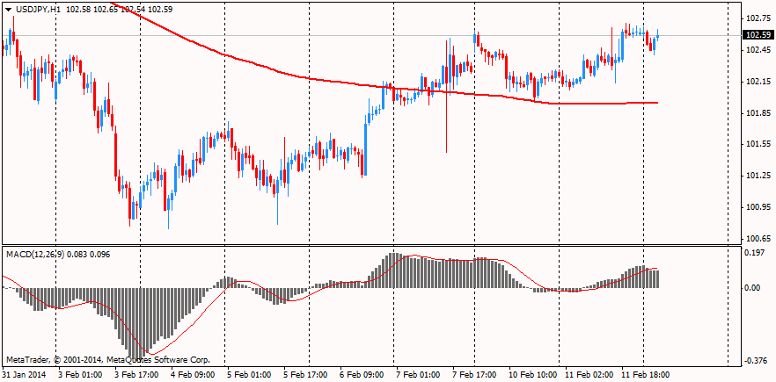Click the 102.15 price axis label
This screenshot has width=776, height=382.
759,82
